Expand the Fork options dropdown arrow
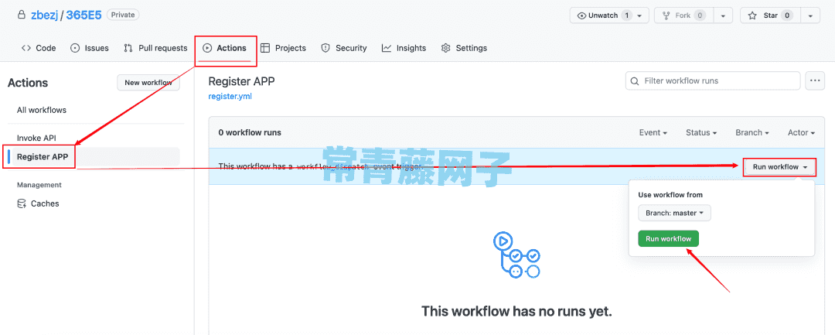This screenshot has height=335, width=835. [x=723, y=15]
